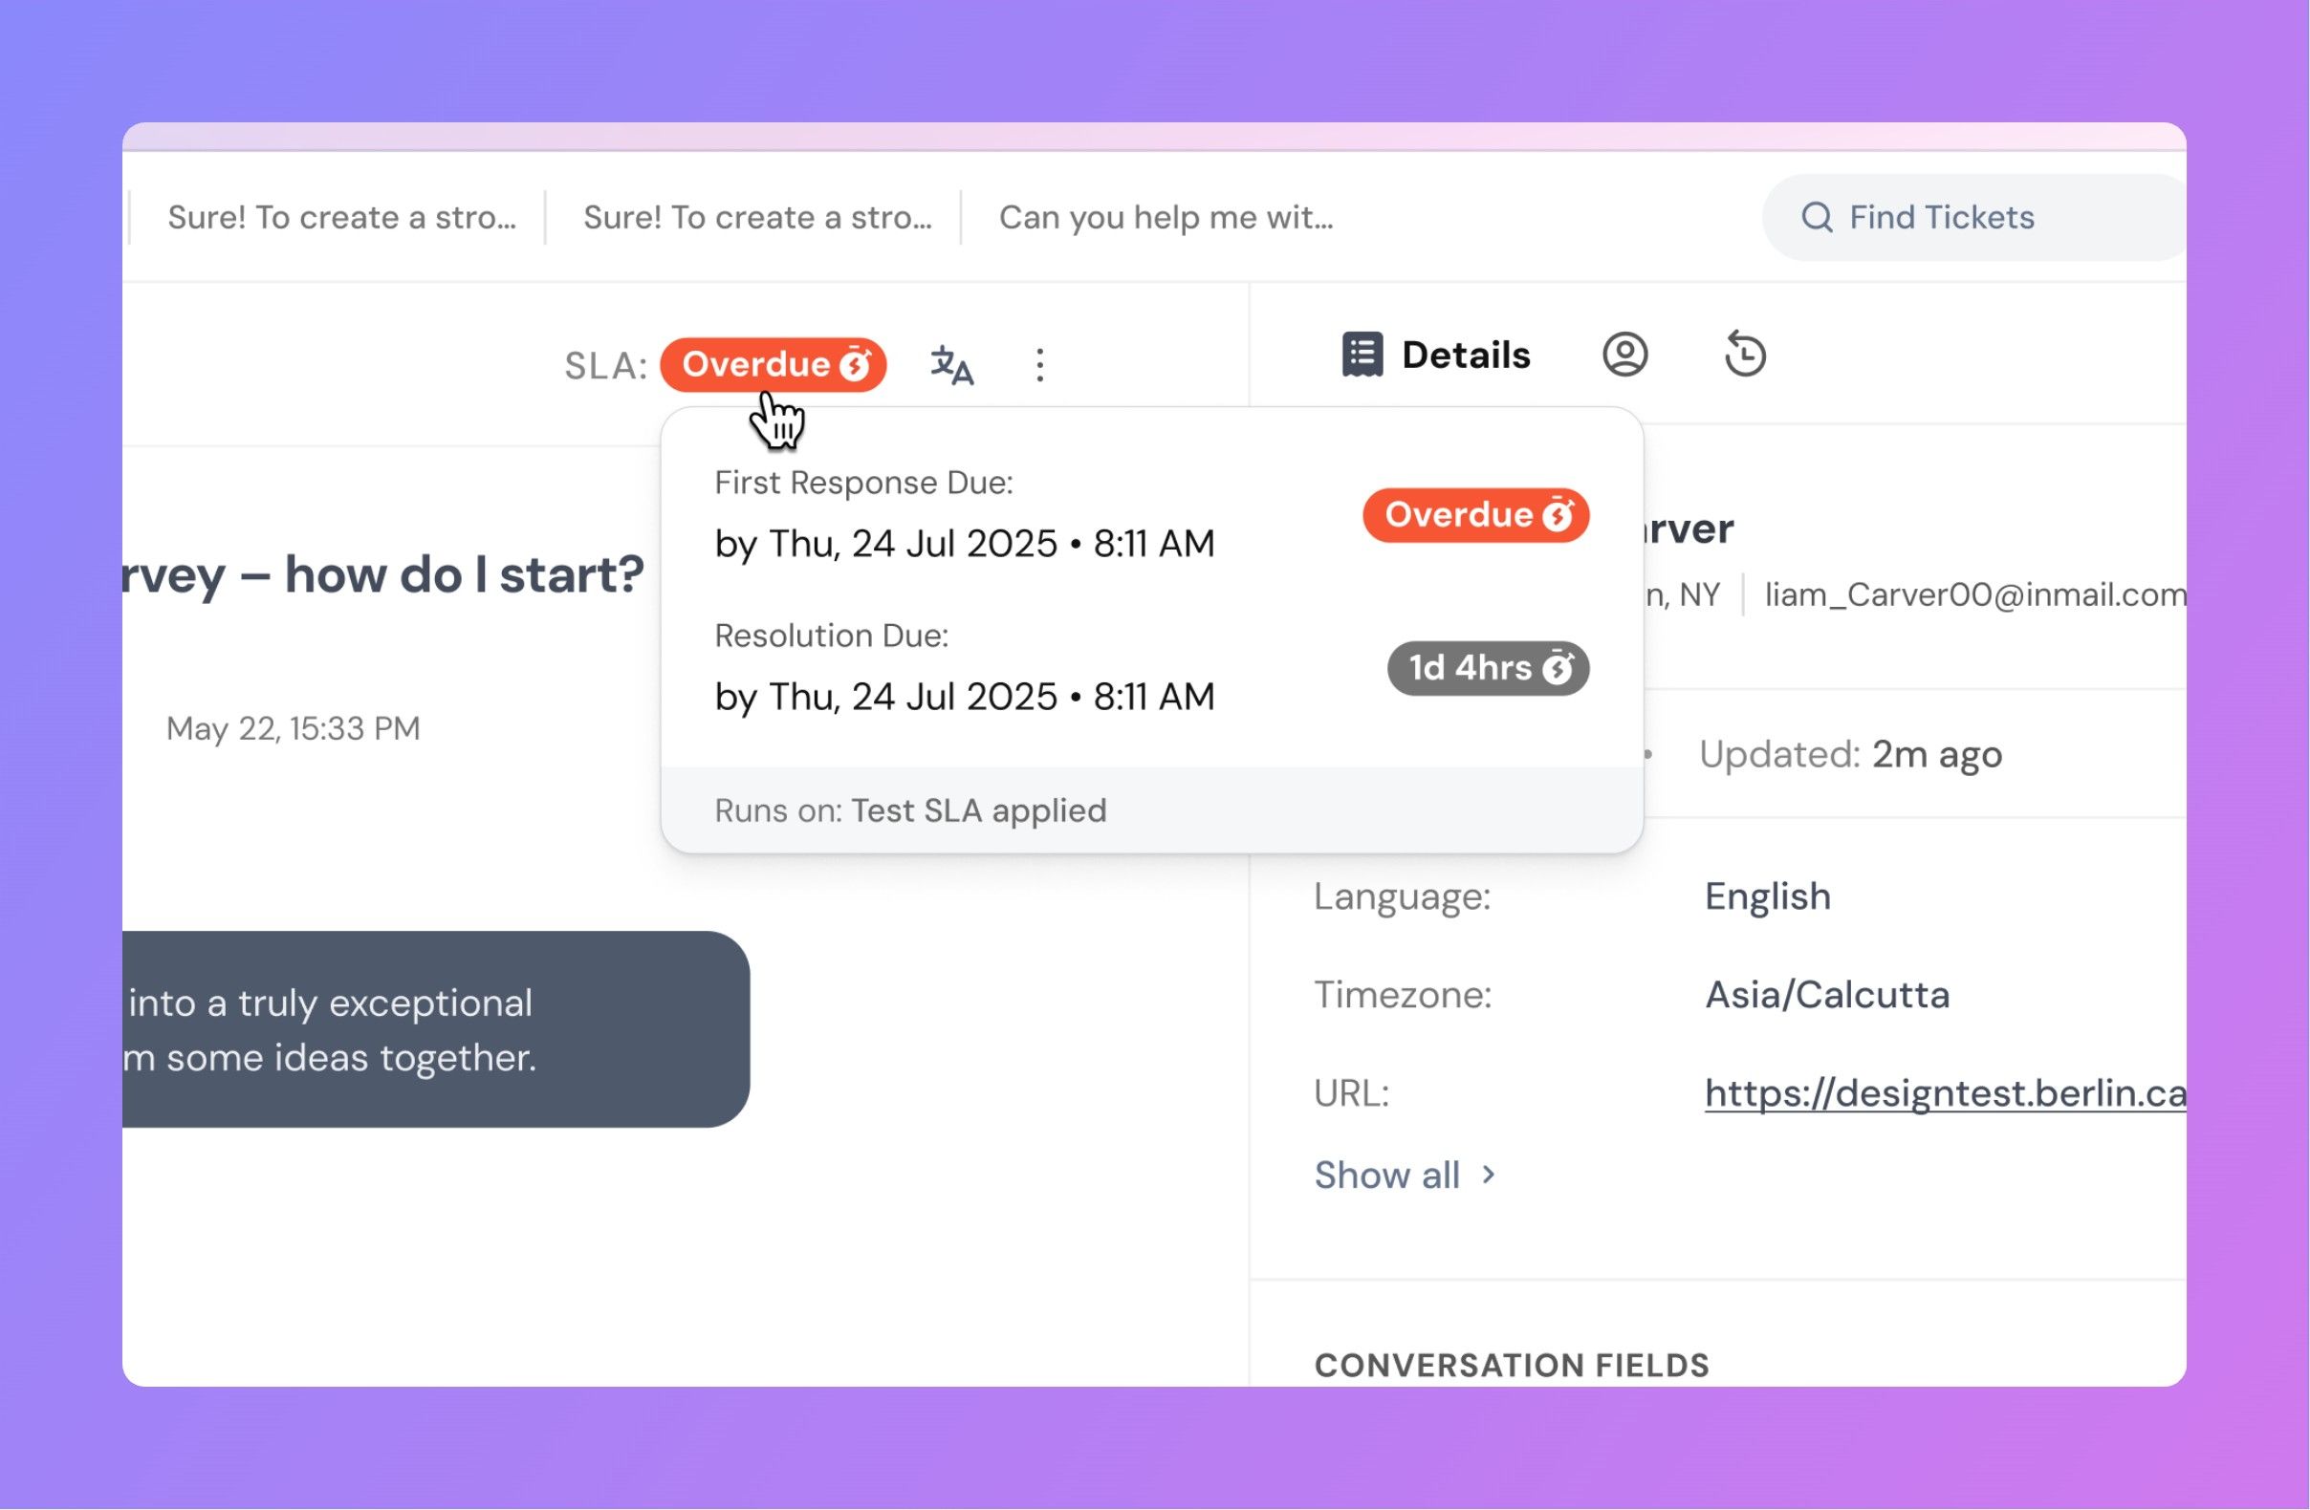The height and width of the screenshot is (1510, 2310).
Task: Click the Details panel list icon
Action: tap(1362, 355)
